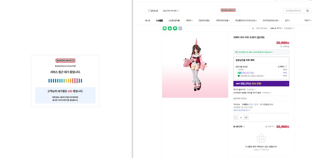The width and height of the screenshot is (312, 158).
Task: Click the membership extra points link
Action: coord(248,73)
